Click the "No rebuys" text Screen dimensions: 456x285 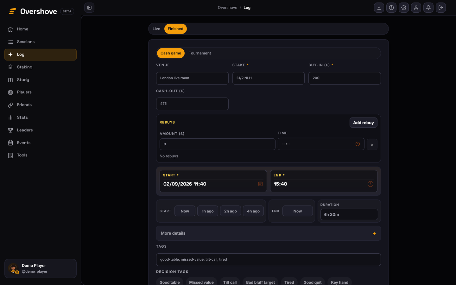169,156
